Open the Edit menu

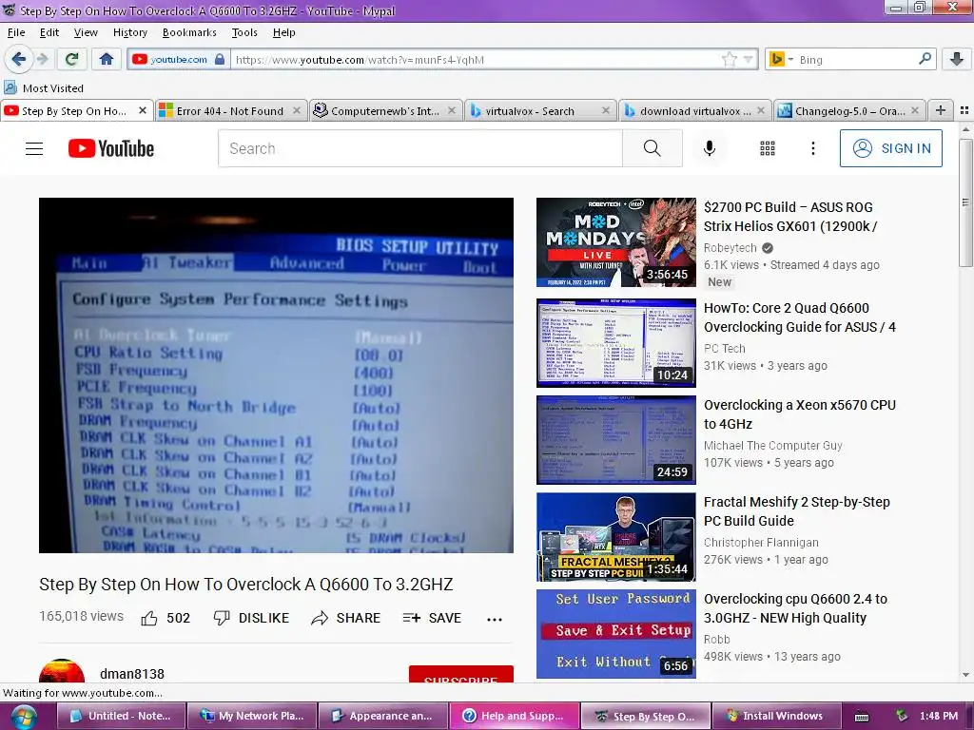pos(49,32)
